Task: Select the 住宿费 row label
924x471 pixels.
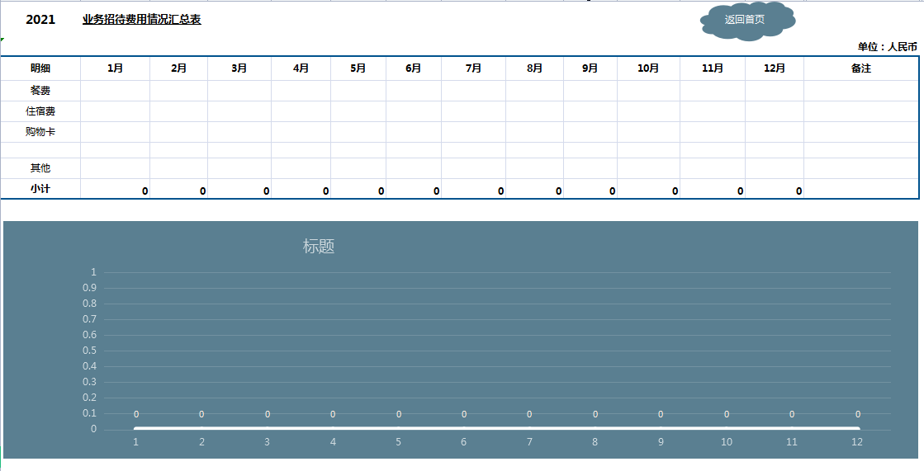Action: [40, 111]
